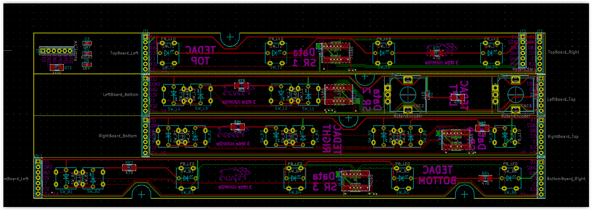Click the D5 OFF LED footprint
Screen dimensions: 592x210
tap(87, 64)
